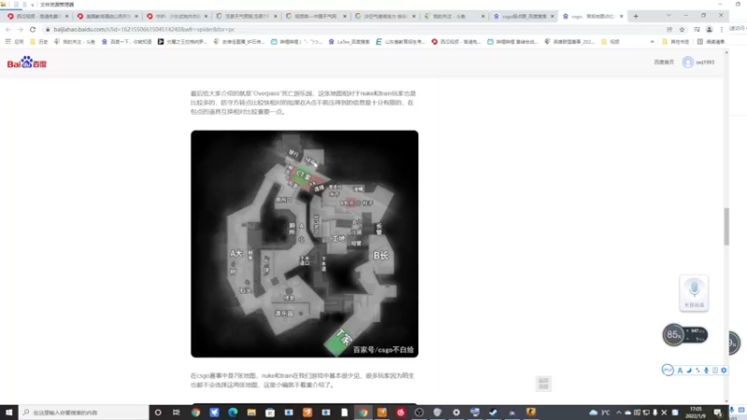This screenshot has height=420, width=747.
Task: Switch to the 我的关注 - 斗鱼 tab
Action: click(454, 16)
